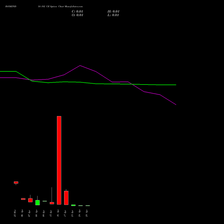Screen dimensions: 224x224
Task: Click the close value C: 0.01
Action: point(78,12)
